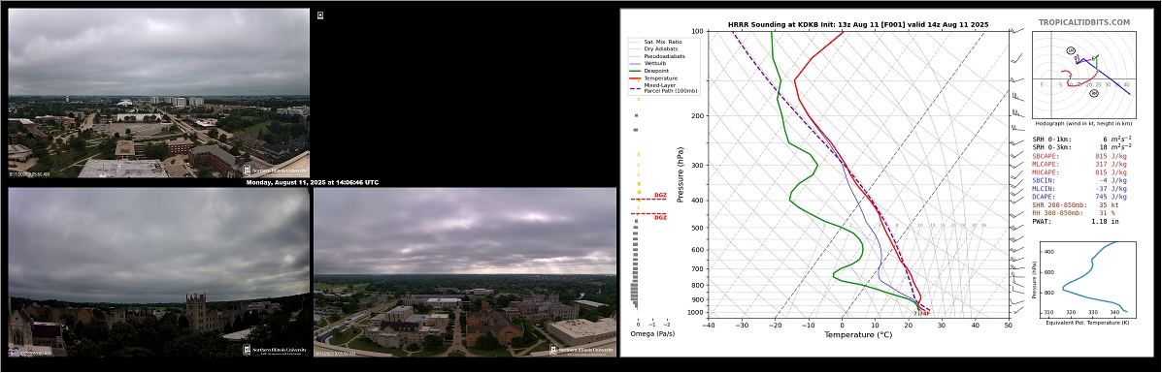This screenshot has height=373, width=1162.
Task: Click the HRRR Sounding at KDKB title
Action: [x=858, y=24]
